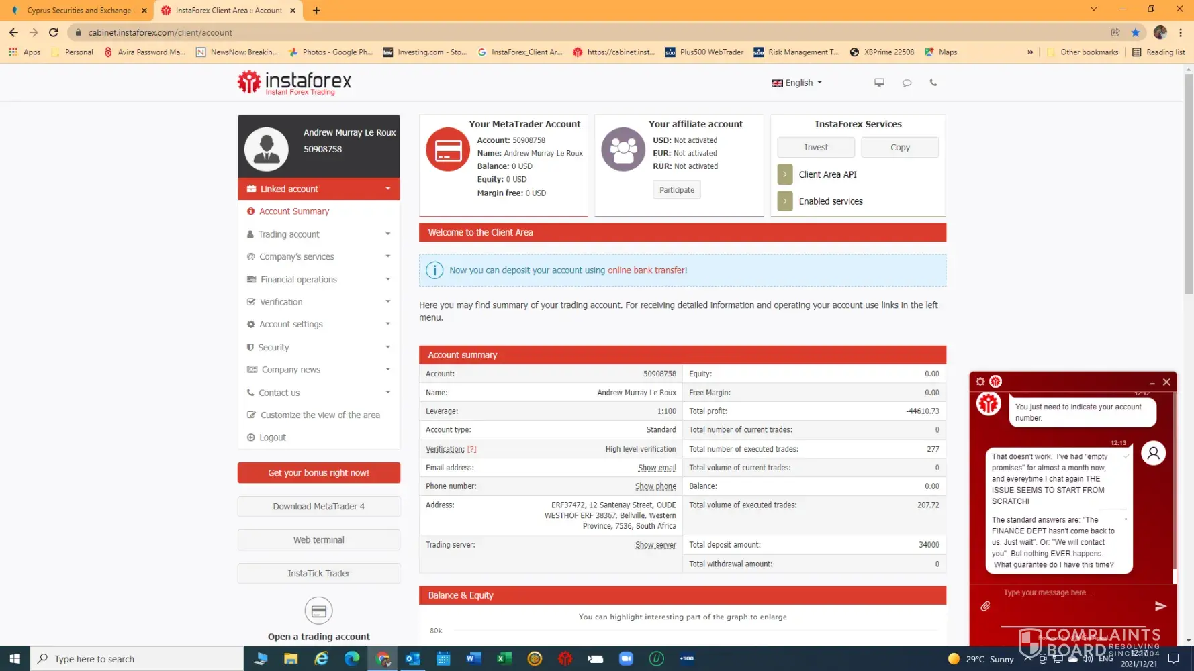1194x671 pixels.
Task: Expand the Financial operations menu
Action: pyautogui.click(x=318, y=280)
